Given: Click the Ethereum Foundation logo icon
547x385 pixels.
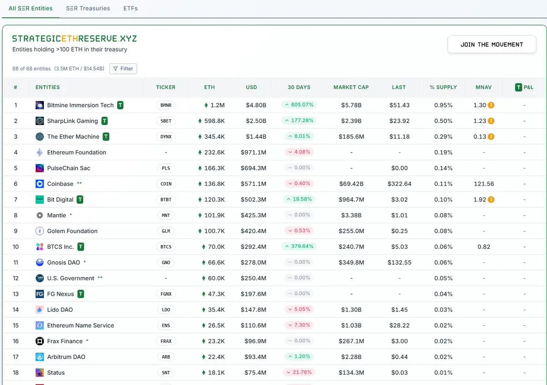Looking at the screenshot, I should click(40, 153).
